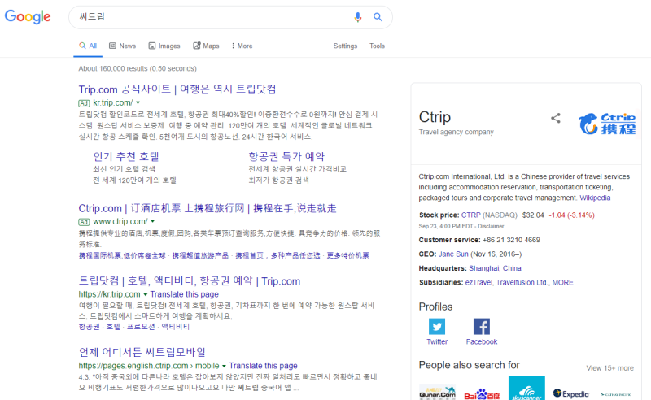651x400 pixels.
Task: Click the People also search for heading
Action: coord(469,365)
